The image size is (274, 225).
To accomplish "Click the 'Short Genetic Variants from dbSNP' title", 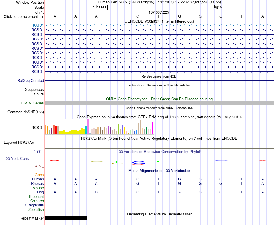I will [159, 108].
